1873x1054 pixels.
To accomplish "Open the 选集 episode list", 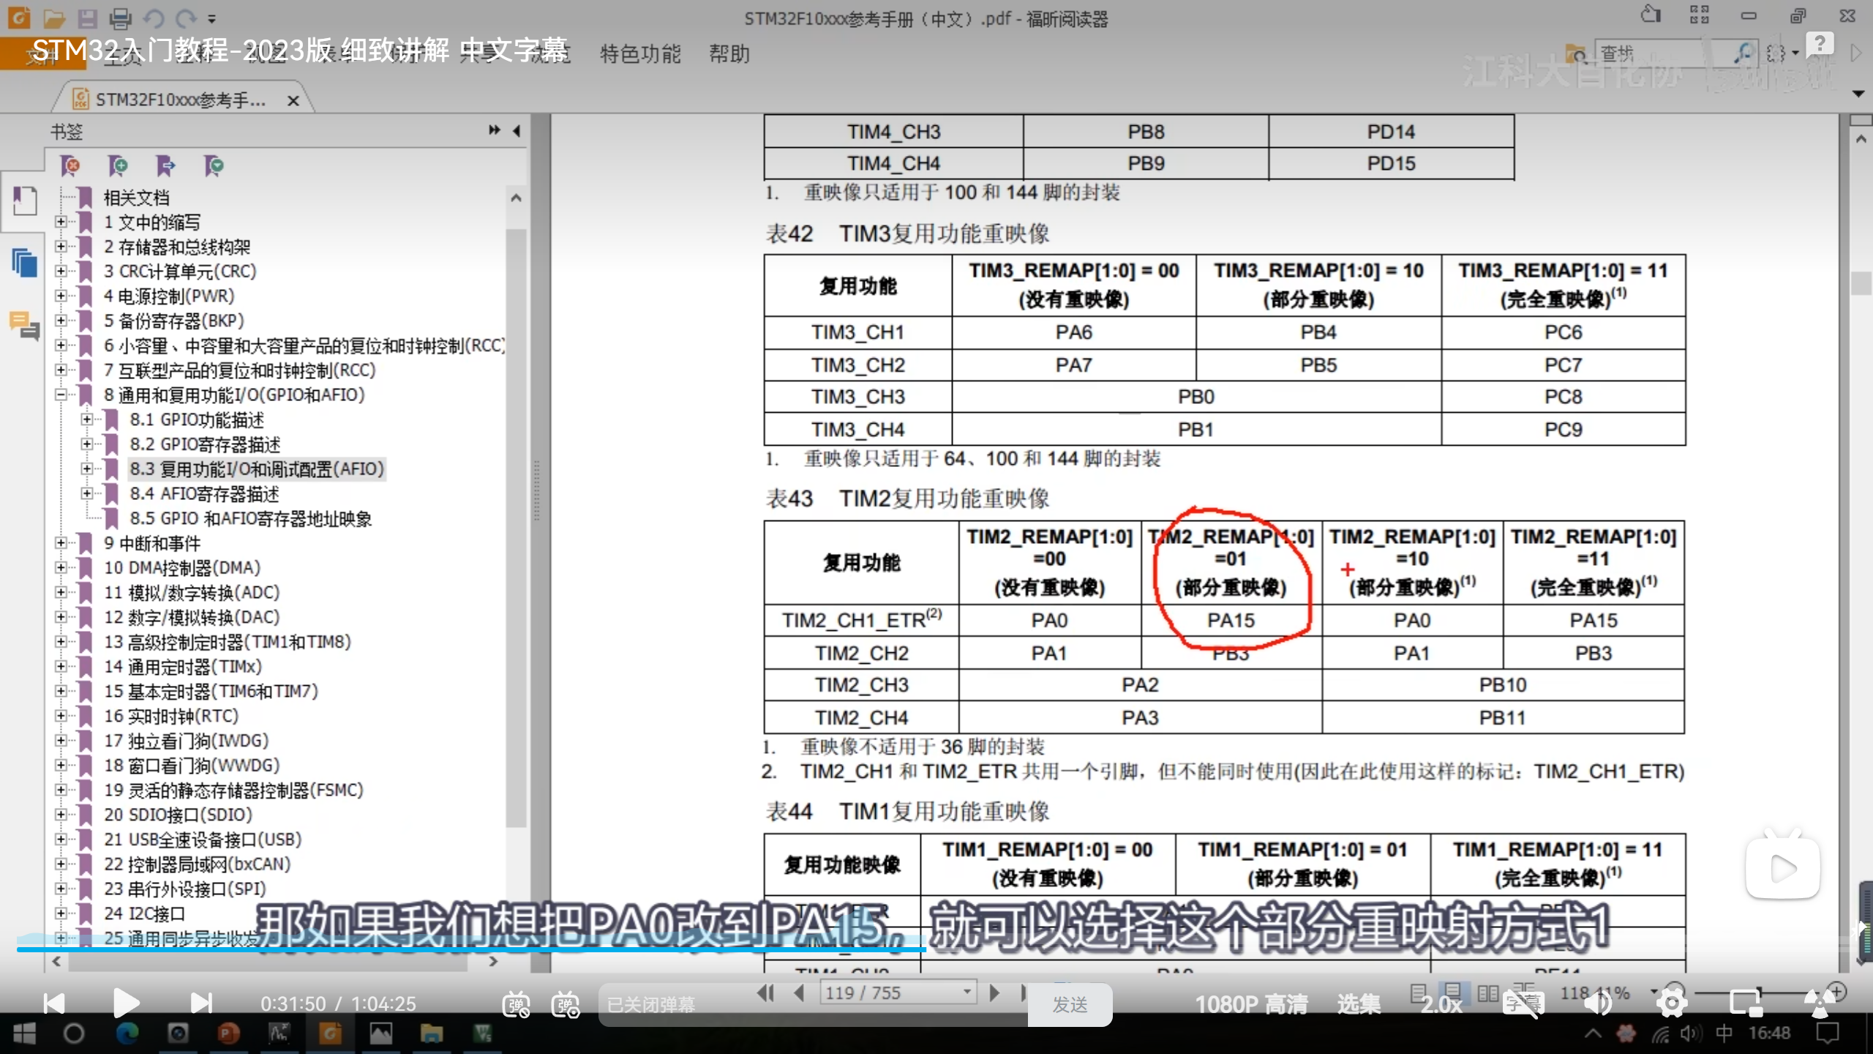I will click(1359, 1004).
